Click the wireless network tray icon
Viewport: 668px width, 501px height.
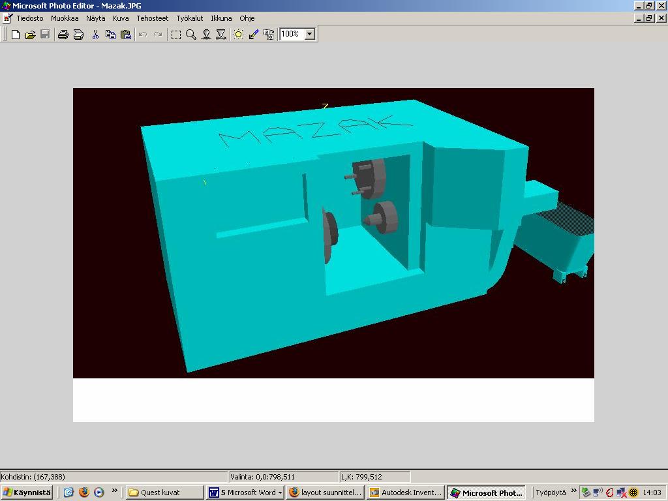(x=598, y=493)
